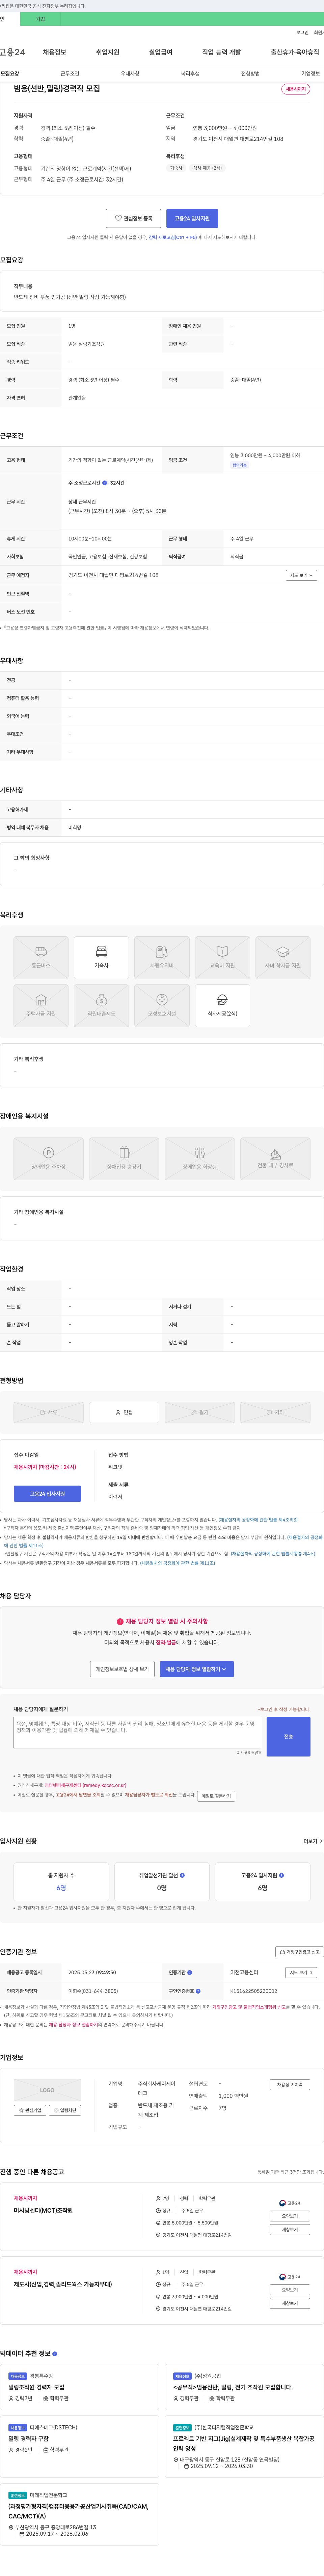Click the 고용24 logo
The width and height of the screenshot is (324, 2576).
[12, 52]
